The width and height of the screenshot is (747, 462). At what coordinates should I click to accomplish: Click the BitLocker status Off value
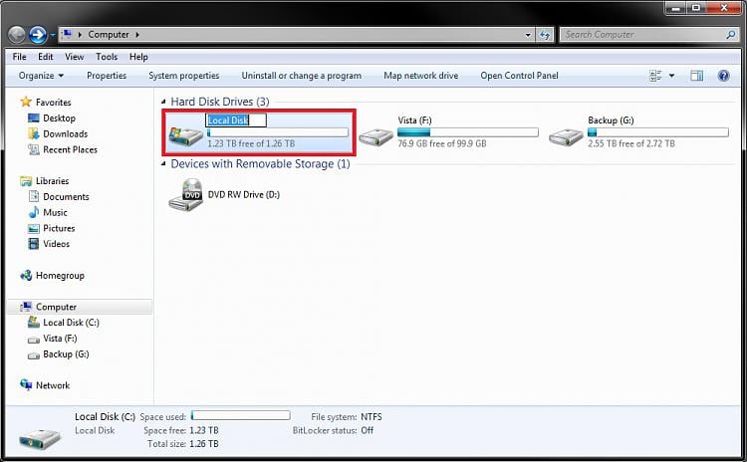(x=367, y=430)
